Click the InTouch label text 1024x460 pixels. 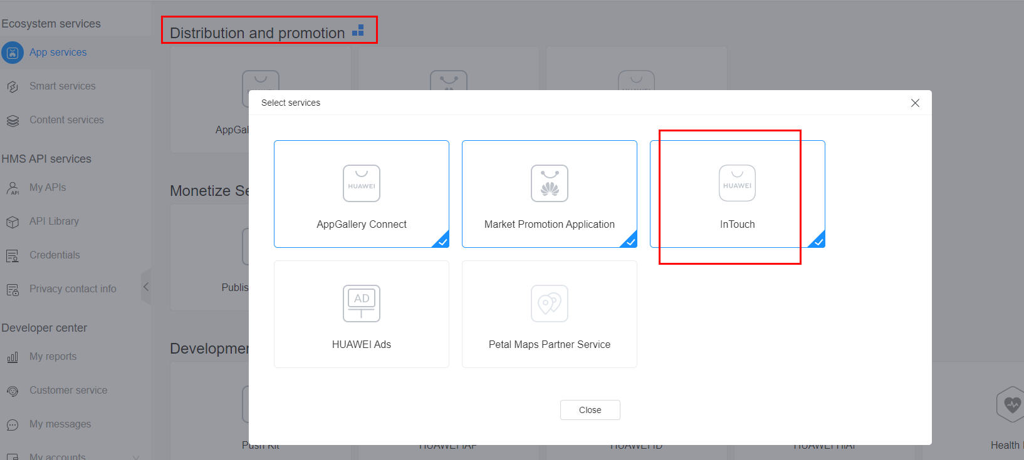(738, 224)
